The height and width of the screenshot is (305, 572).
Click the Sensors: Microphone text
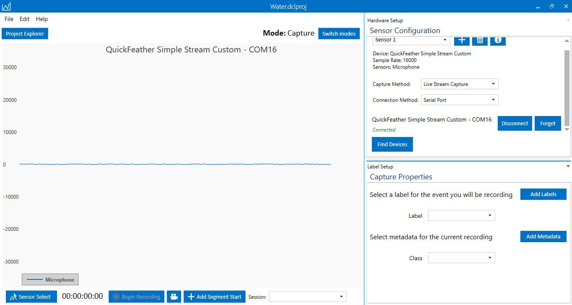396,67
